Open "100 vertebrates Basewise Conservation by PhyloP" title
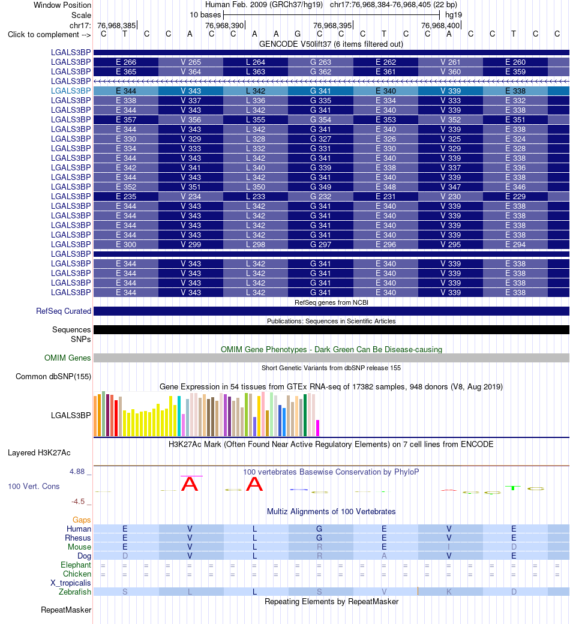This screenshot has height=624, width=570. [331, 472]
